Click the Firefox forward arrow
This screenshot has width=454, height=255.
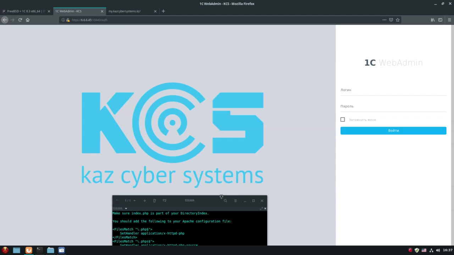pyautogui.click(x=12, y=20)
